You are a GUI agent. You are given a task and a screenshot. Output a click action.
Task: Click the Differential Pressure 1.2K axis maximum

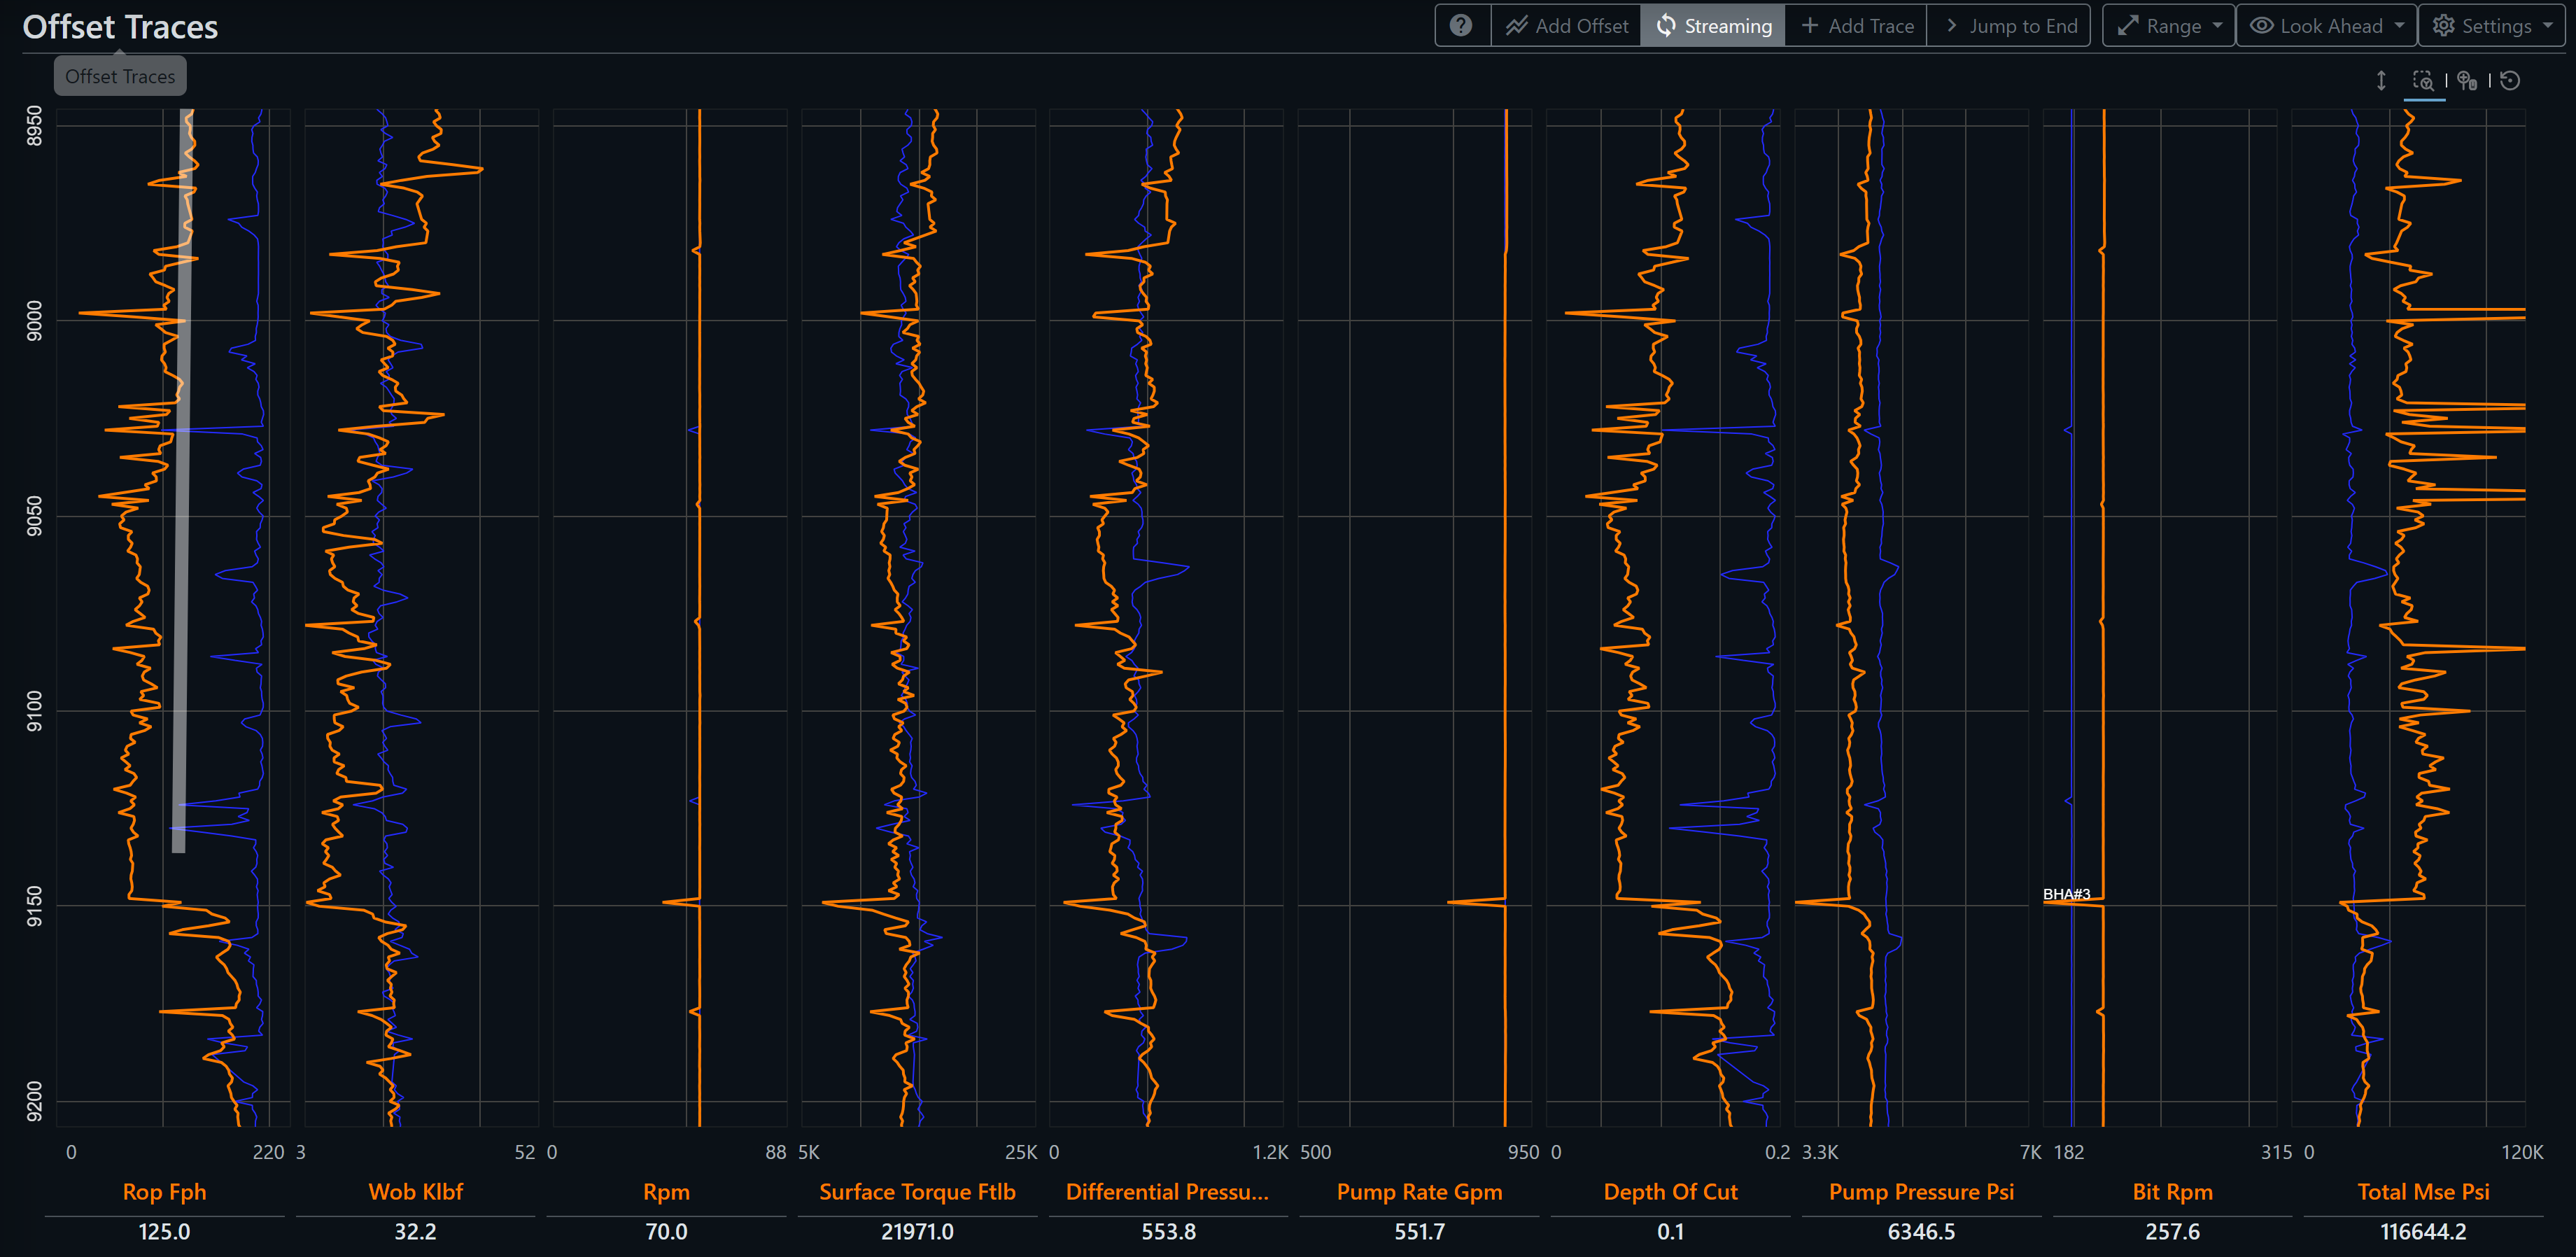pyautogui.click(x=1270, y=1152)
